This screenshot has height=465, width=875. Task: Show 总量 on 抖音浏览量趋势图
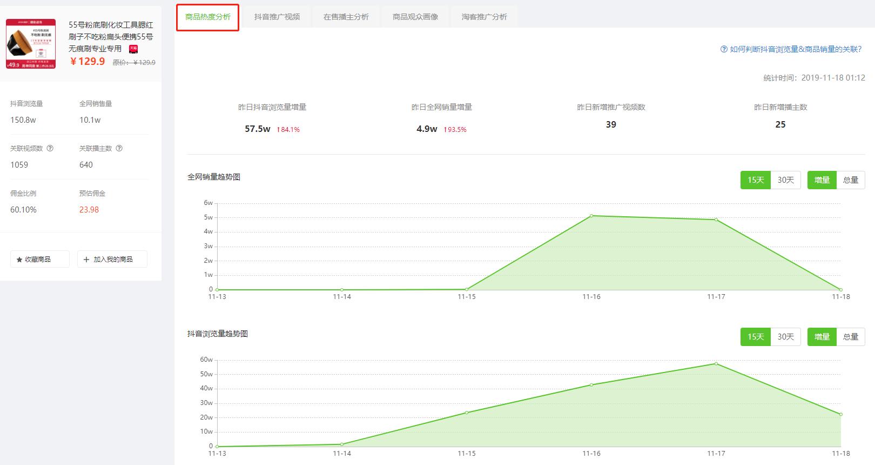click(851, 337)
